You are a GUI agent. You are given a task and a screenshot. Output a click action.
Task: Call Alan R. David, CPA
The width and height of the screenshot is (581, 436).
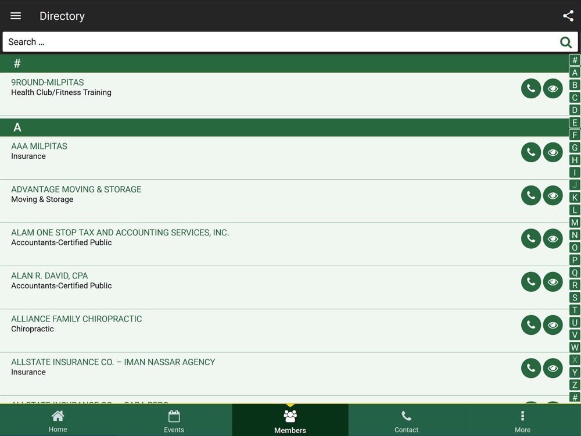click(x=531, y=282)
